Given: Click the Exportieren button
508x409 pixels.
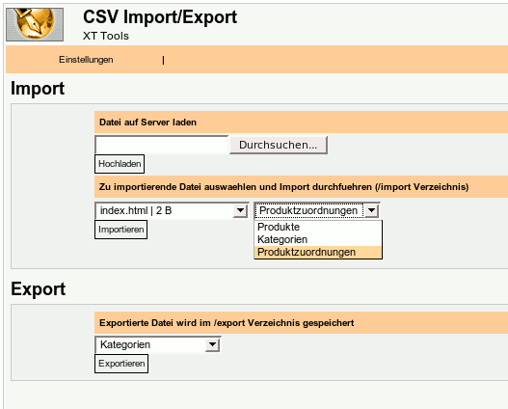Looking at the screenshot, I should (121, 364).
